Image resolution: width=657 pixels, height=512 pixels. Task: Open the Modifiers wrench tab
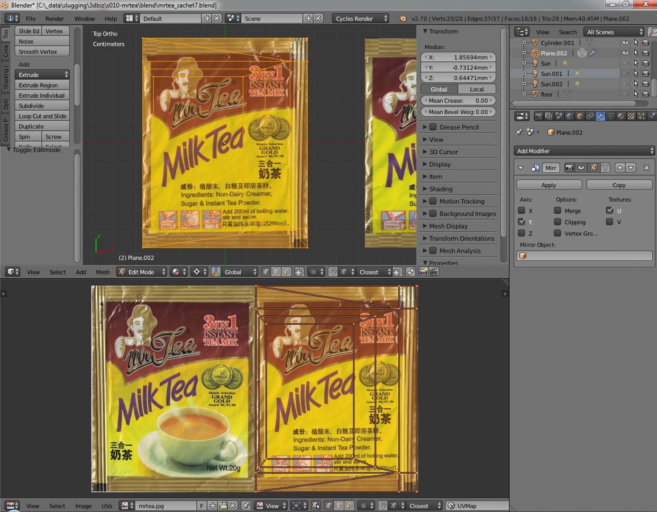601,116
